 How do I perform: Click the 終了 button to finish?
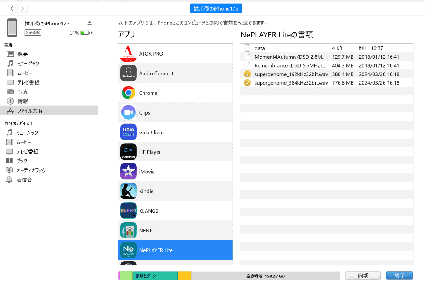point(399,275)
